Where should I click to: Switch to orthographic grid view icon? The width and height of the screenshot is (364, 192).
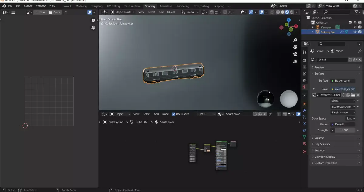point(295,61)
